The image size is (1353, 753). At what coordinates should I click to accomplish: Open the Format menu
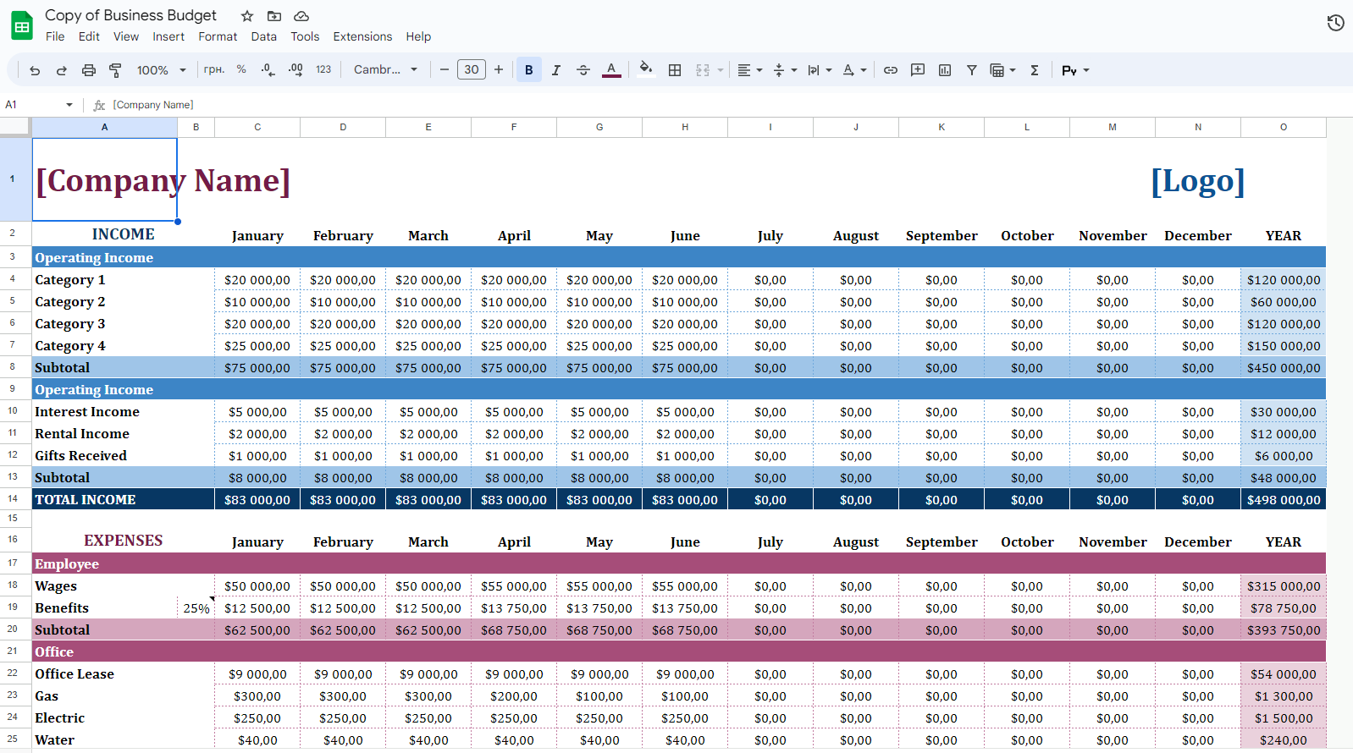[218, 36]
